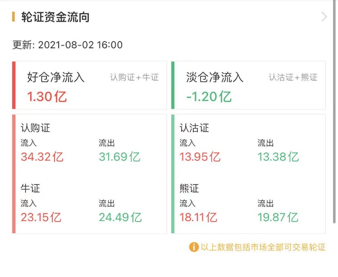Tap the 熊证 heading

(x=189, y=188)
